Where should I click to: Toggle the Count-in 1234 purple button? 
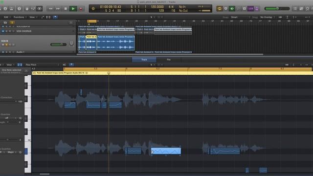250,9
